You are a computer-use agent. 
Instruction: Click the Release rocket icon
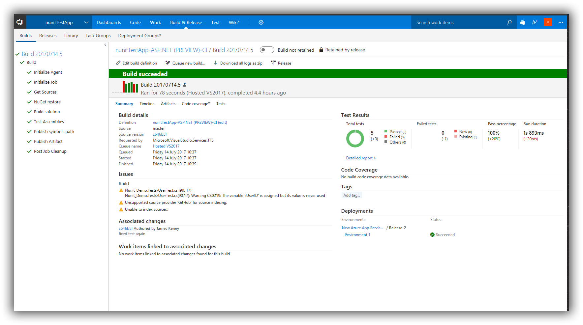click(x=273, y=63)
